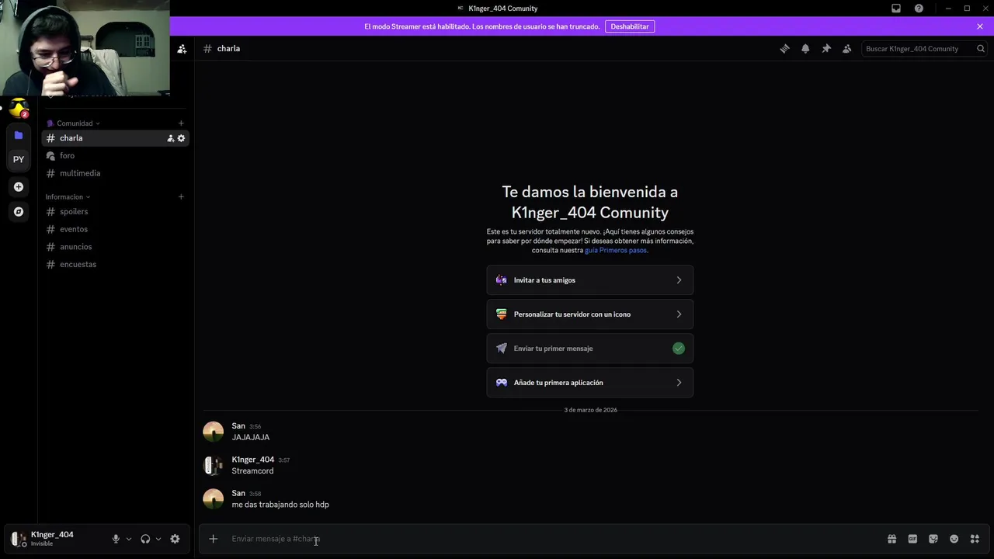Open the server with yellow emoji avatar
The width and height of the screenshot is (994, 559).
point(19,109)
